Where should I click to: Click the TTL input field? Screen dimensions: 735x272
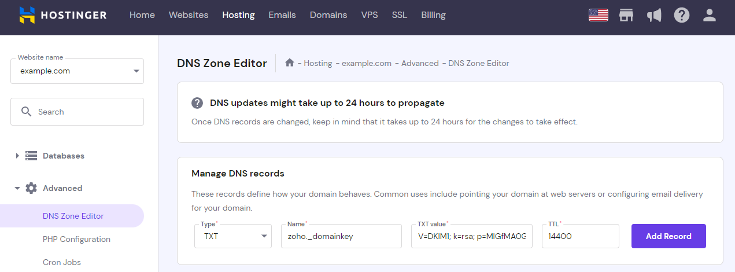pos(580,236)
